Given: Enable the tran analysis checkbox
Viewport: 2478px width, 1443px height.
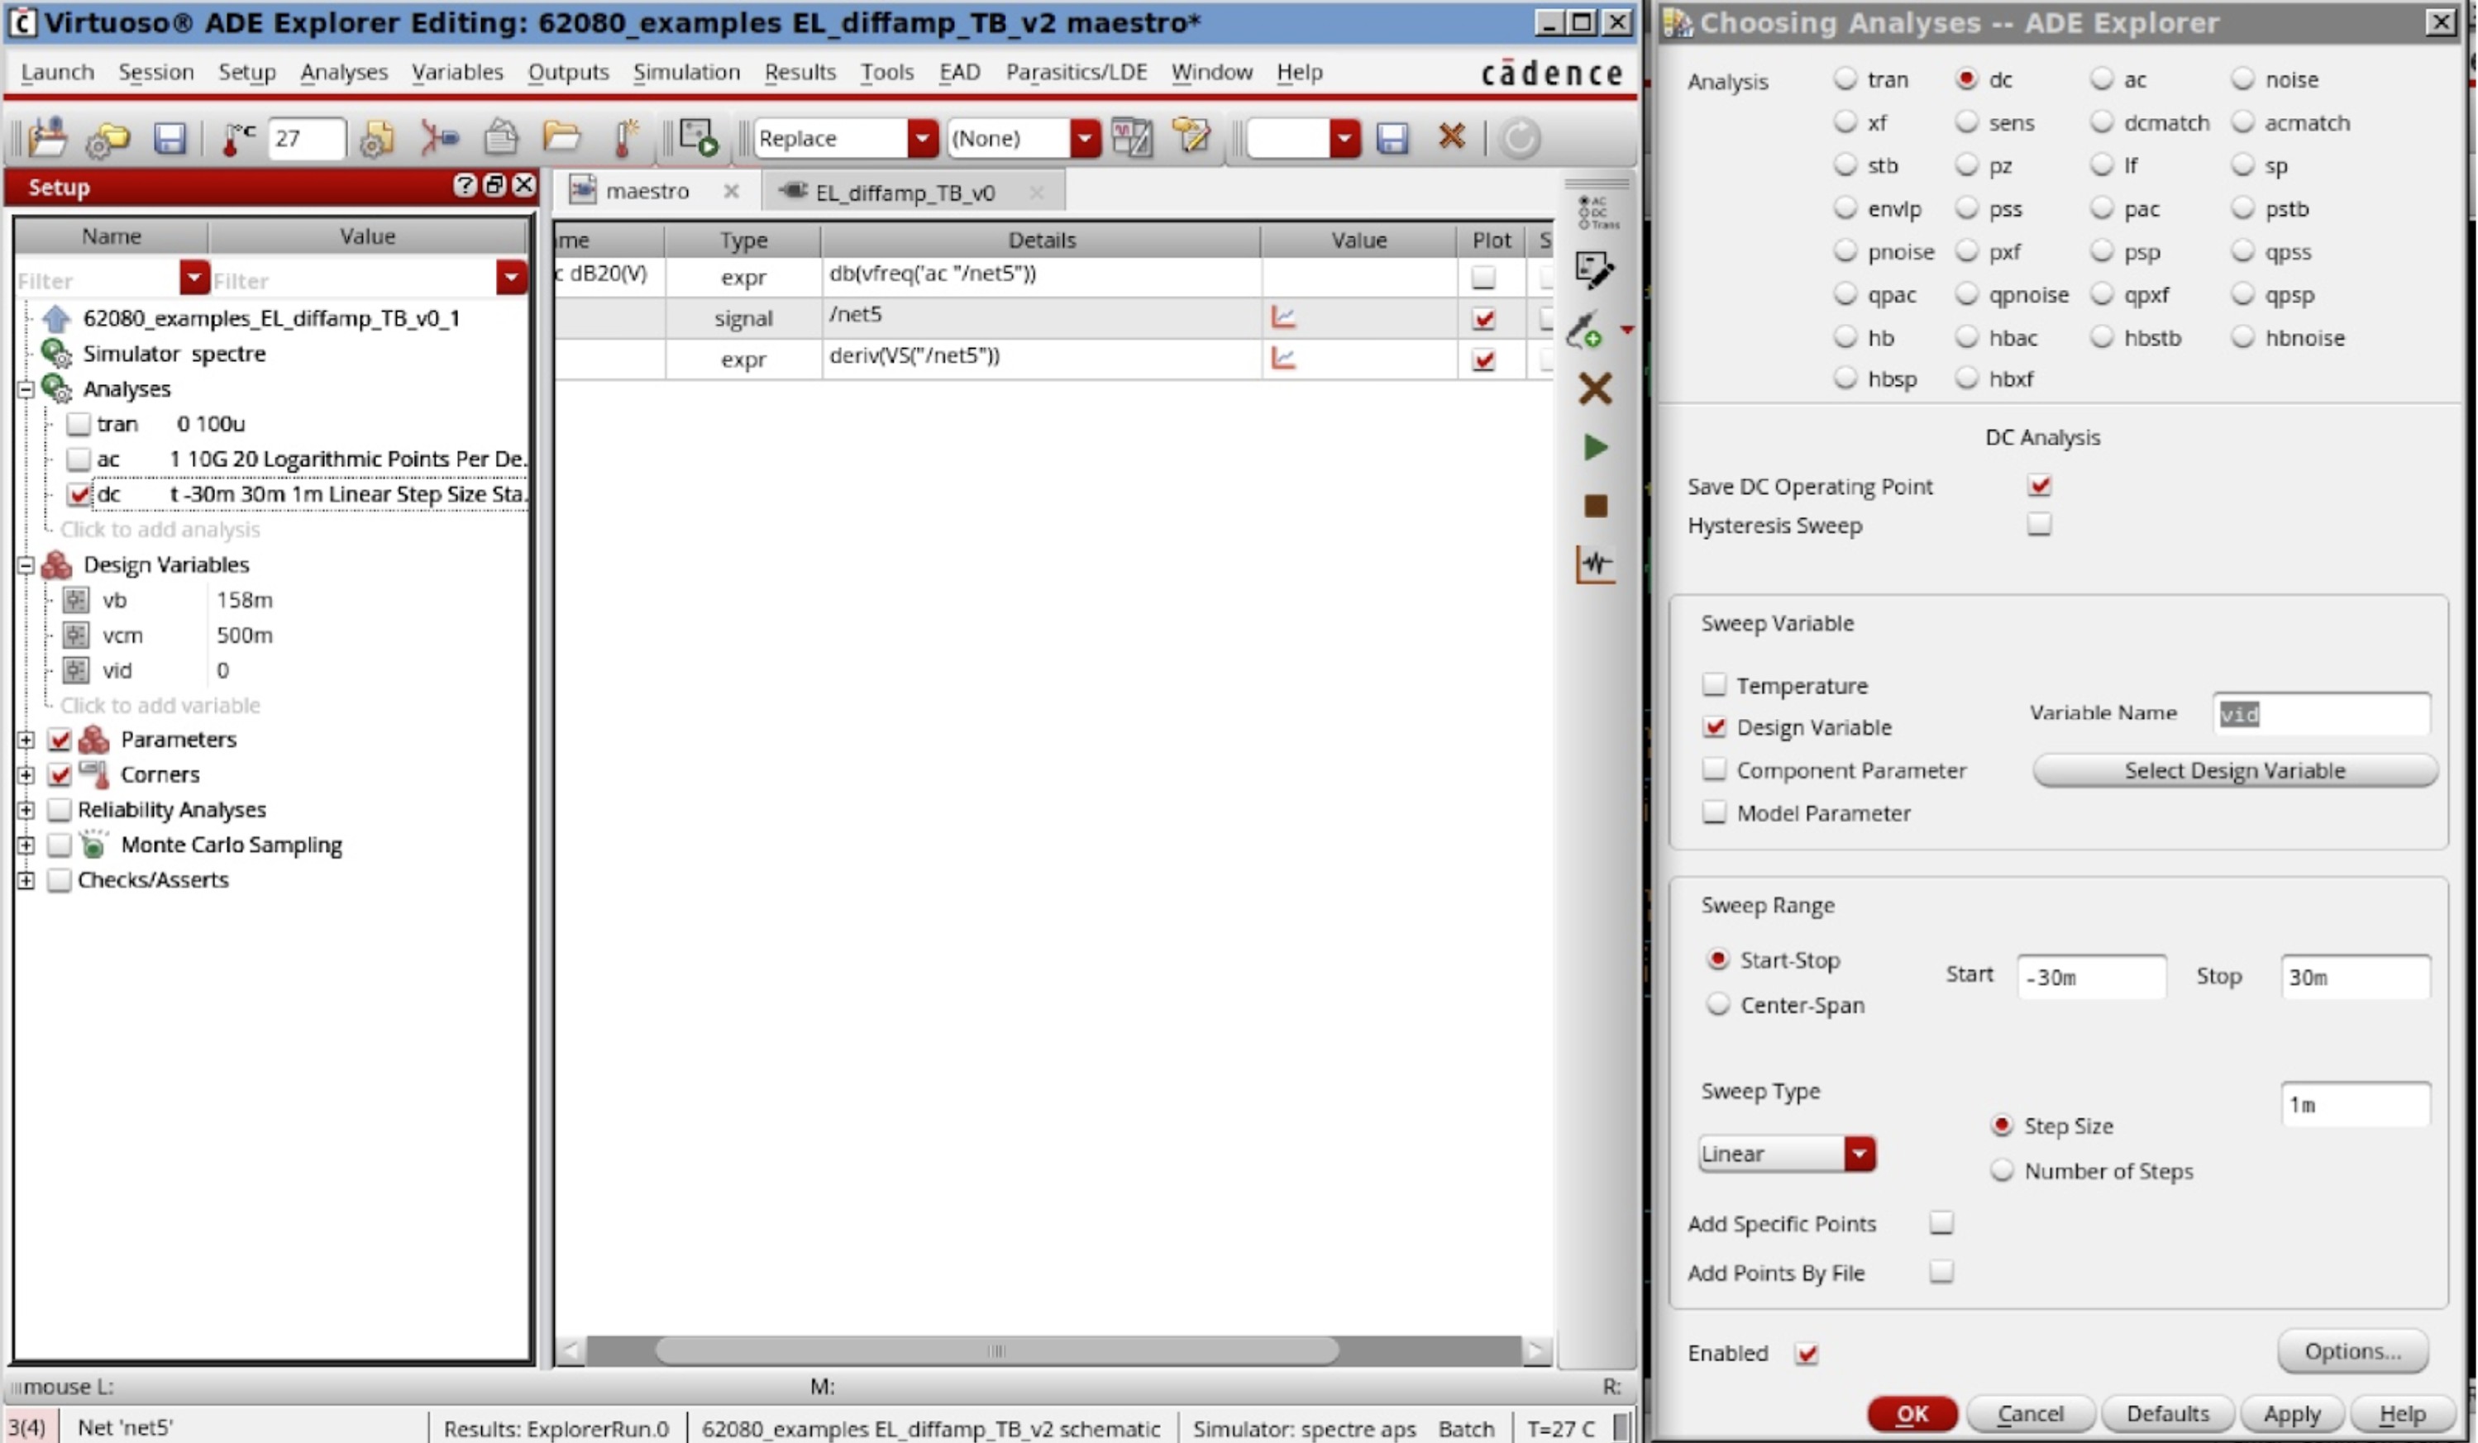Looking at the screenshot, I should coord(79,425).
